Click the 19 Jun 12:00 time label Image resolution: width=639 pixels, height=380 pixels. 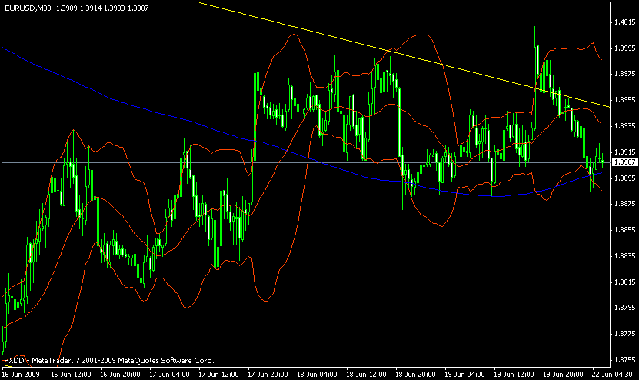coord(514,375)
